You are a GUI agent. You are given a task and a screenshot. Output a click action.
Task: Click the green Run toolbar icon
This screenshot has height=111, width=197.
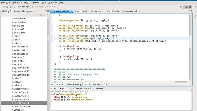tap(23, 7)
